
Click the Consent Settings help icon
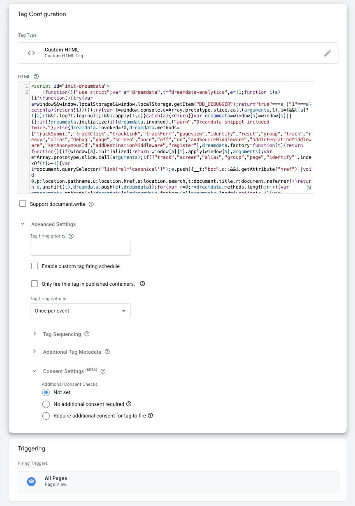click(103, 371)
